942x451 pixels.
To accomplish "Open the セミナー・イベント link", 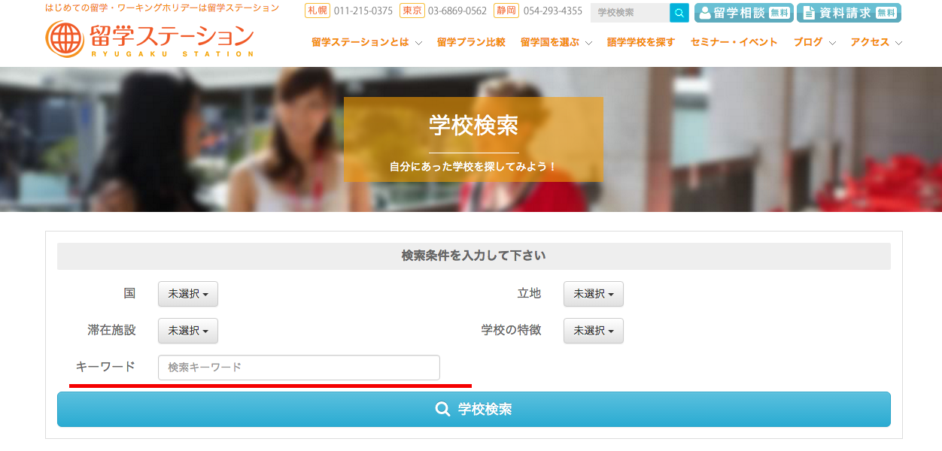I will pyautogui.click(x=734, y=43).
